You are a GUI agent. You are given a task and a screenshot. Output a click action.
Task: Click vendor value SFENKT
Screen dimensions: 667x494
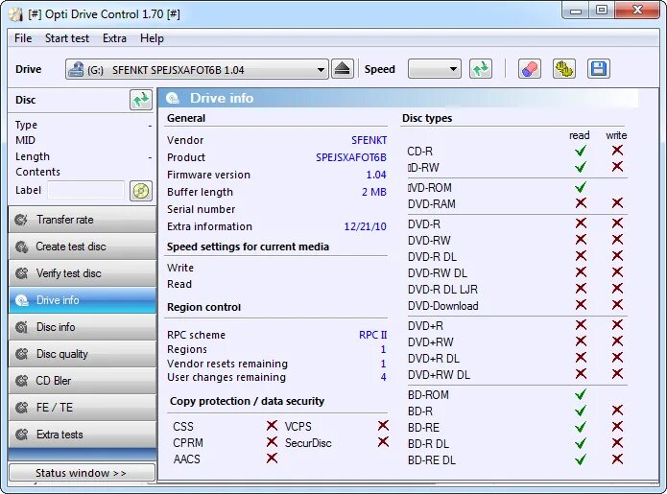coord(369,140)
